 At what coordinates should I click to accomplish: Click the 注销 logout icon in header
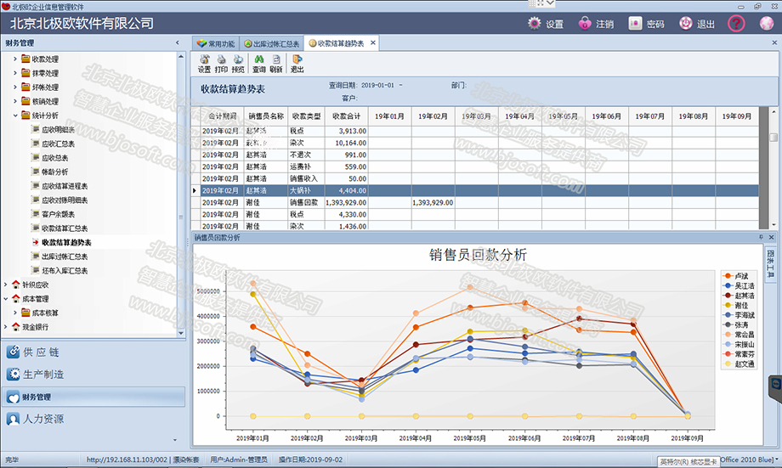click(x=596, y=24)
